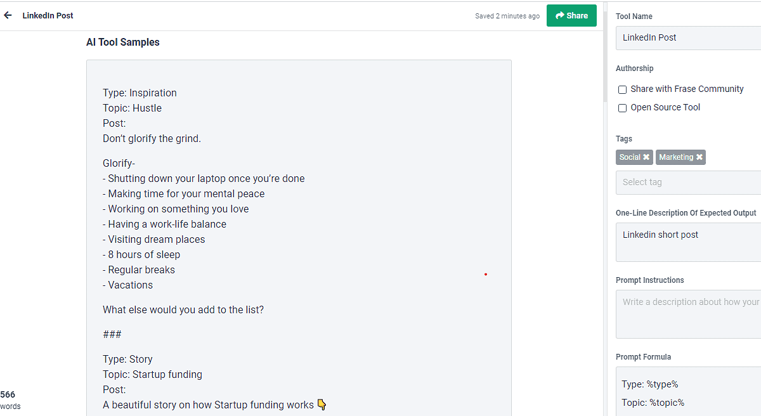Click the editor vertical scrollbar

coord(605,63)
